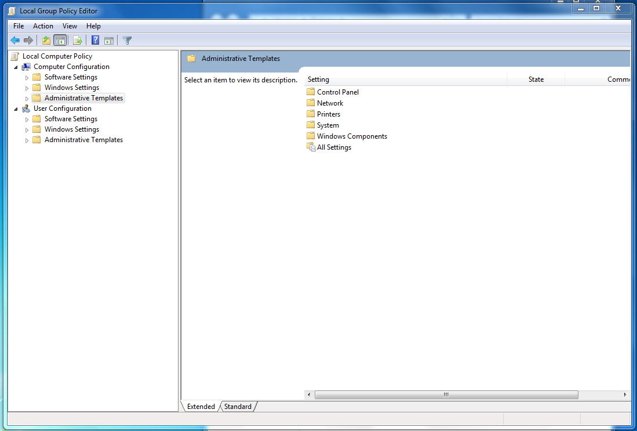Open the Help menu

tap(93, 26)
